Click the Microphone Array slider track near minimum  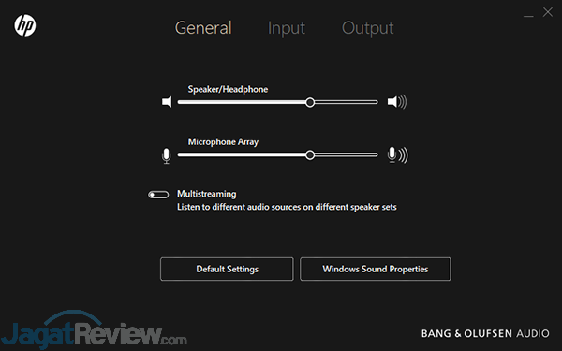185,155
